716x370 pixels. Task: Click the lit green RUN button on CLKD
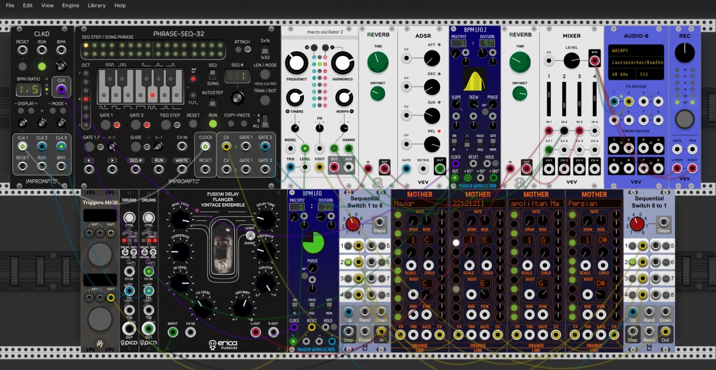point(41,66)
